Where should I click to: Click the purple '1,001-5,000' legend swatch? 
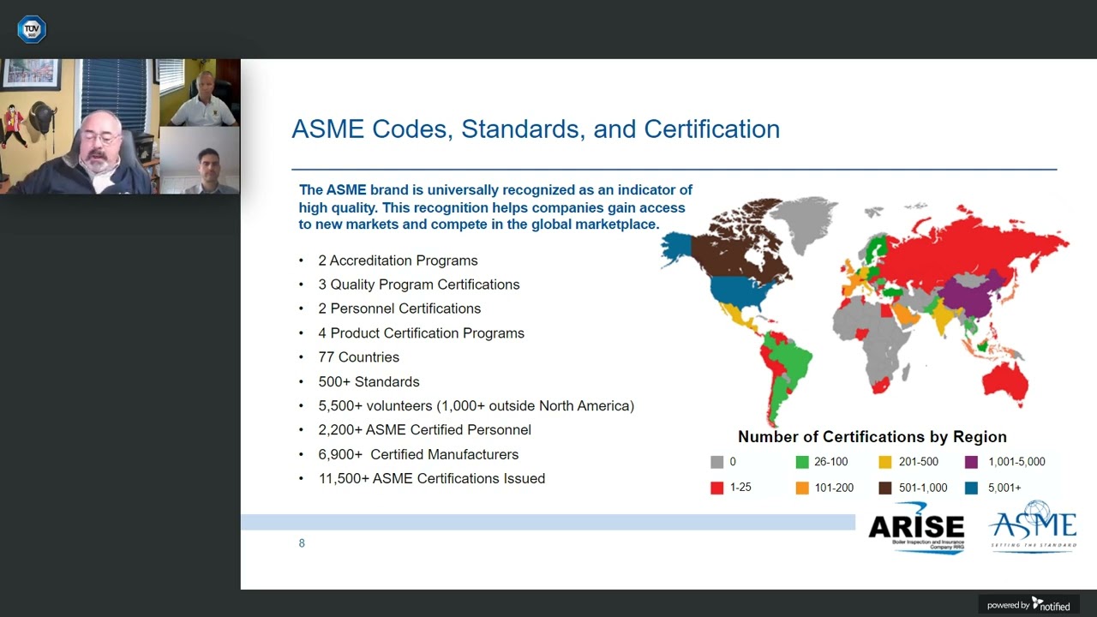point(971,462)
